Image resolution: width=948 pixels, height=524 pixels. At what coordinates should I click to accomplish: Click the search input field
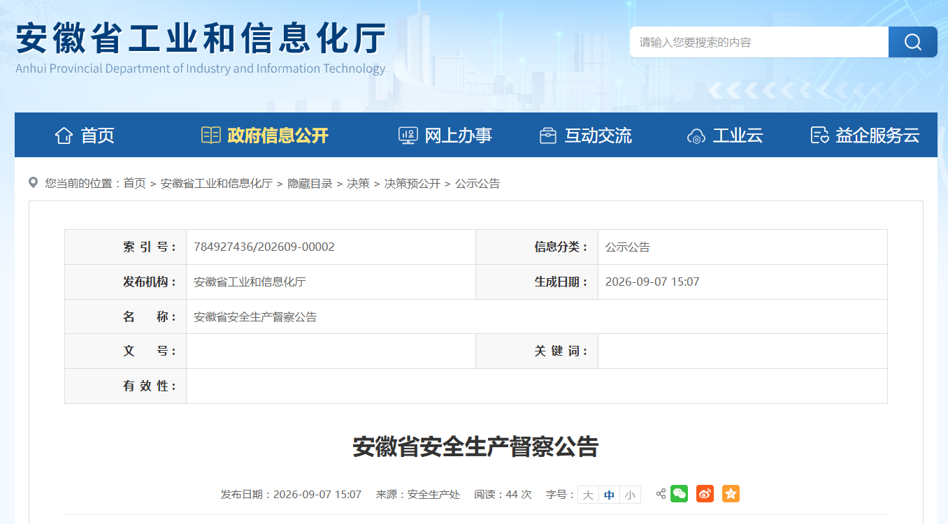click(759, 42)
